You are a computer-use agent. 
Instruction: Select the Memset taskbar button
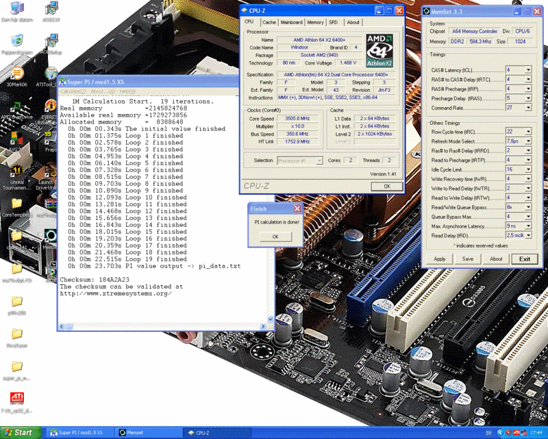pyautogui.click(x=149, y=433)
